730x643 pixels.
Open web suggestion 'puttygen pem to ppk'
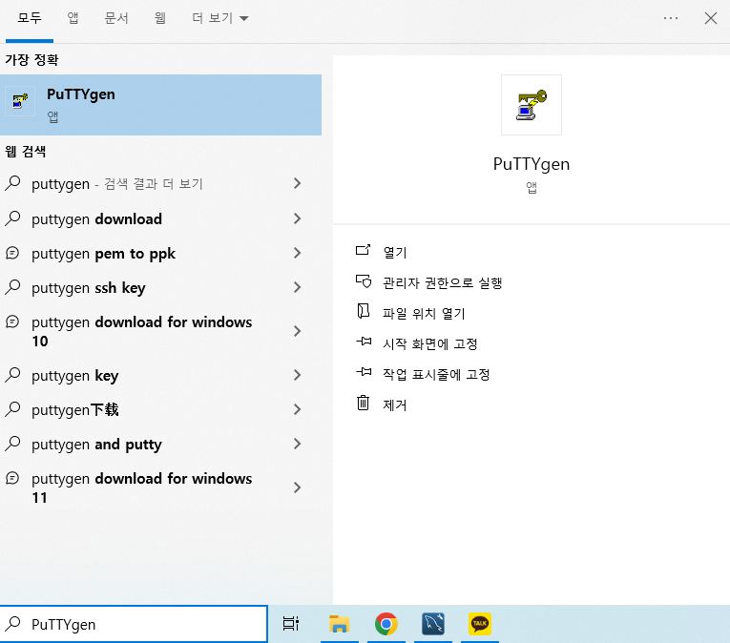[x=160, y=254]
